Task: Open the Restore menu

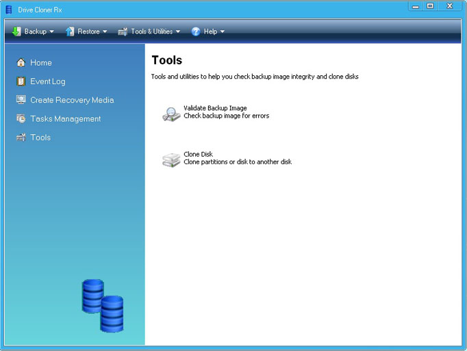Action: point(86,31)
